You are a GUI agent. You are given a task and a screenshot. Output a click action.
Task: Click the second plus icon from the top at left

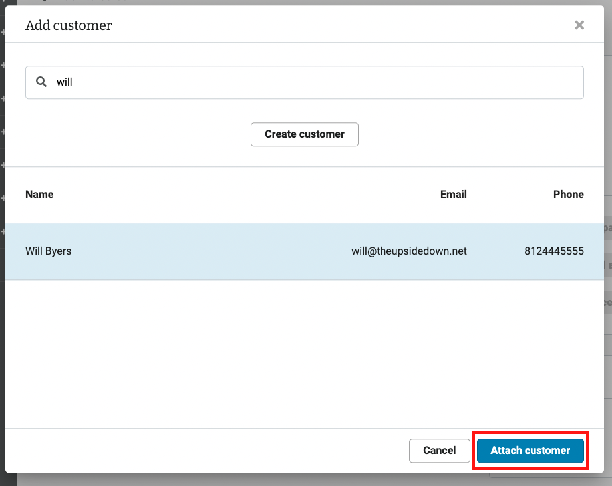3,65
